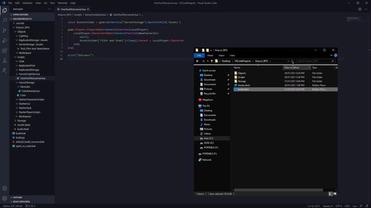This screenshot has width=371, height=208.
Task: Open the Terminal menu in VS Code
Action: pyautogui.click(x=63, y=3)
